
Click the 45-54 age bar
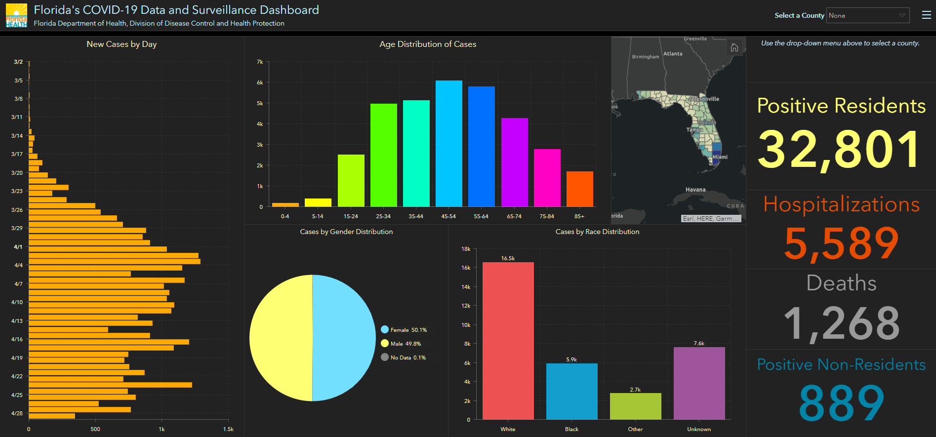pos(448,143)
